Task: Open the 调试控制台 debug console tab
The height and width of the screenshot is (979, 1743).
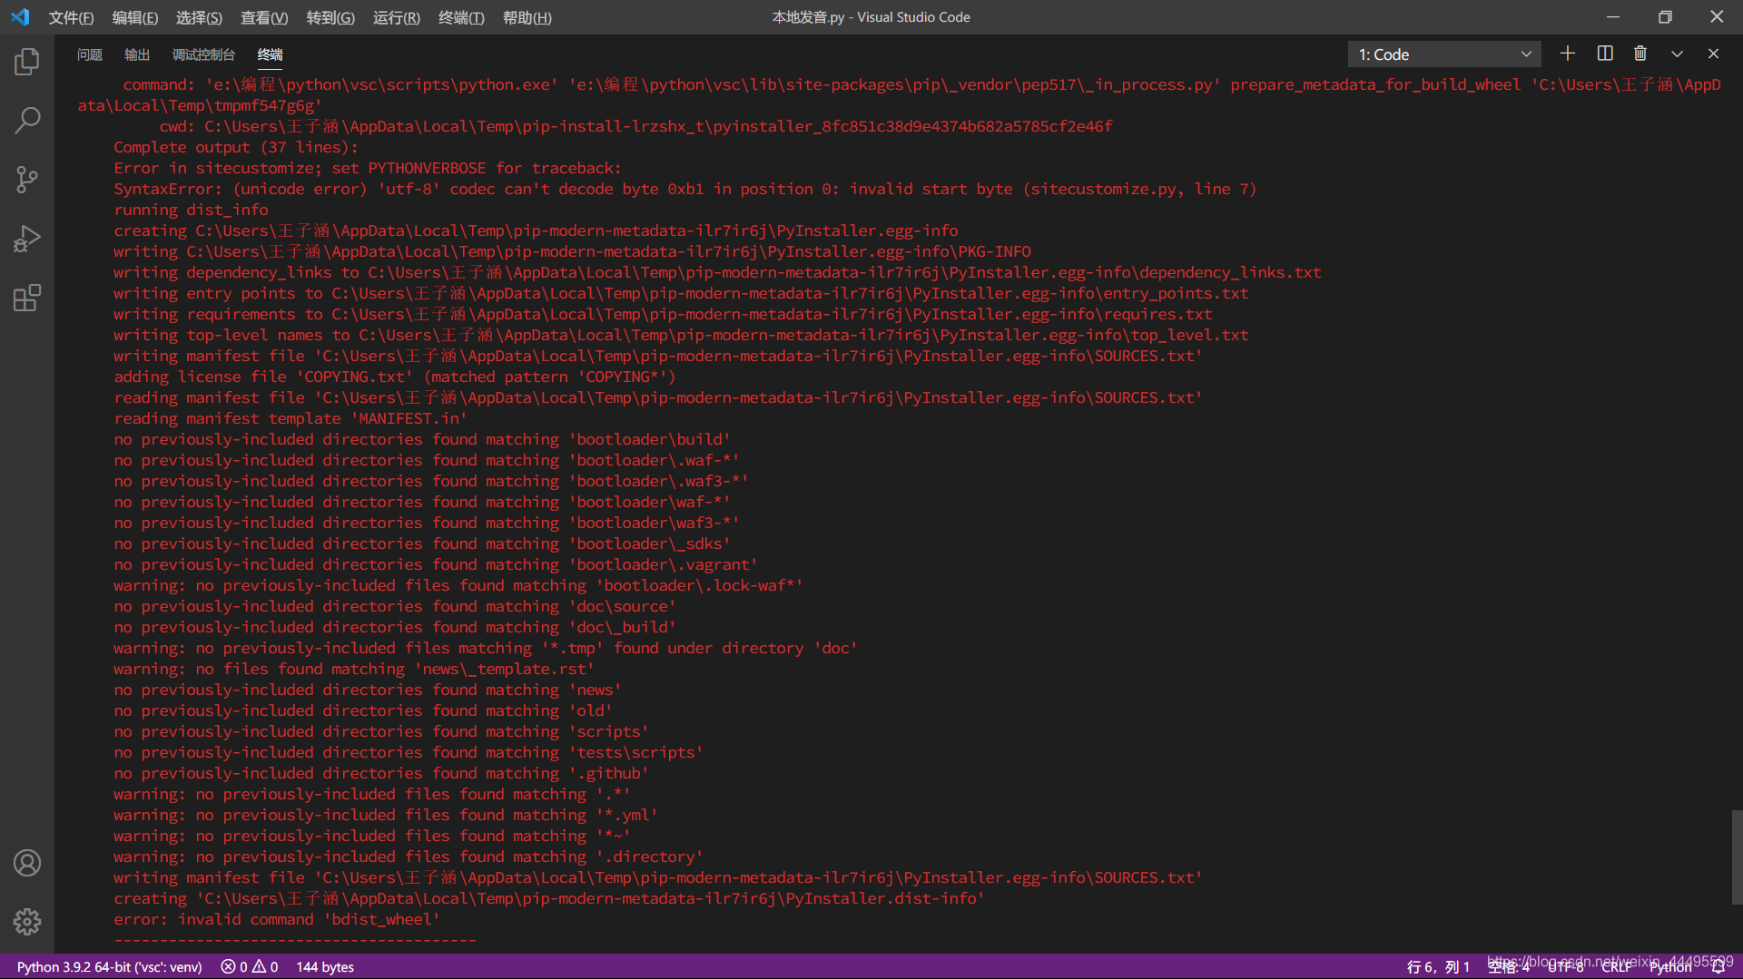Action: (203, 54)
